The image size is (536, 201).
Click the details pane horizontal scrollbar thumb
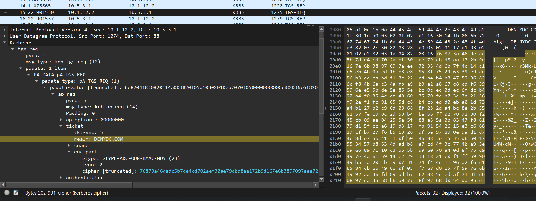[69, 185]
